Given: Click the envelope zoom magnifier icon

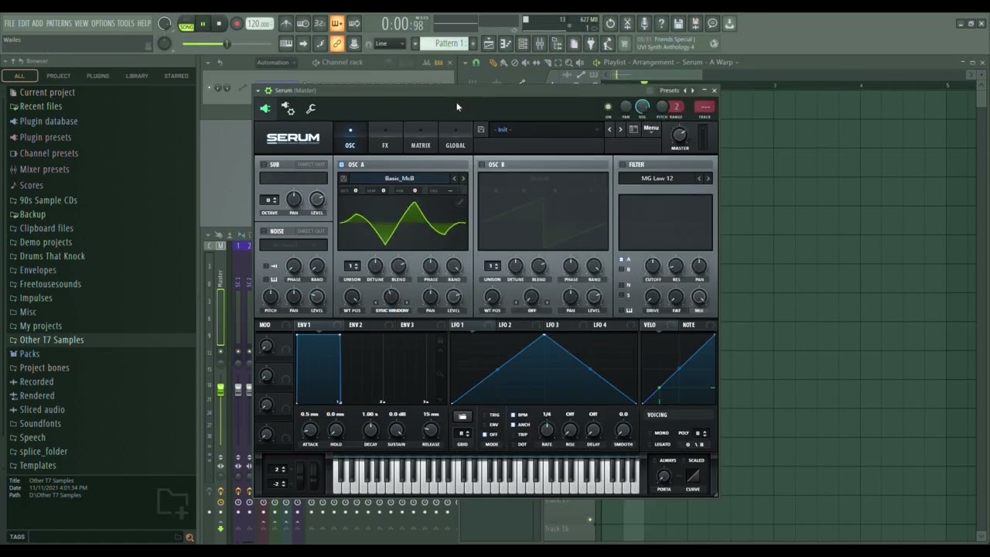Looking at the screenshot, I should pyautogui.click(x=441, y=374).
